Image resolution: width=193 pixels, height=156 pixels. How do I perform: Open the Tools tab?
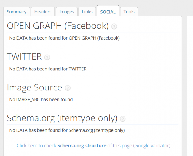pyautogui.click(x=129, y=12)
